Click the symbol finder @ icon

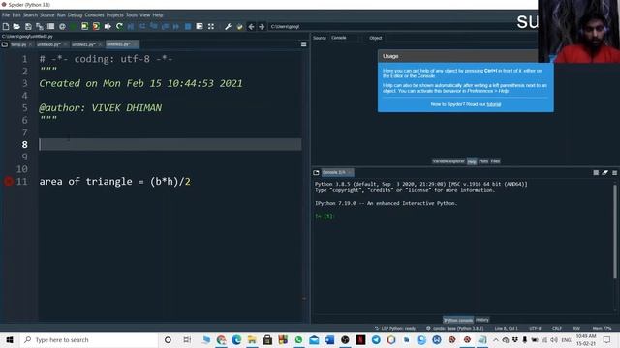62,26
